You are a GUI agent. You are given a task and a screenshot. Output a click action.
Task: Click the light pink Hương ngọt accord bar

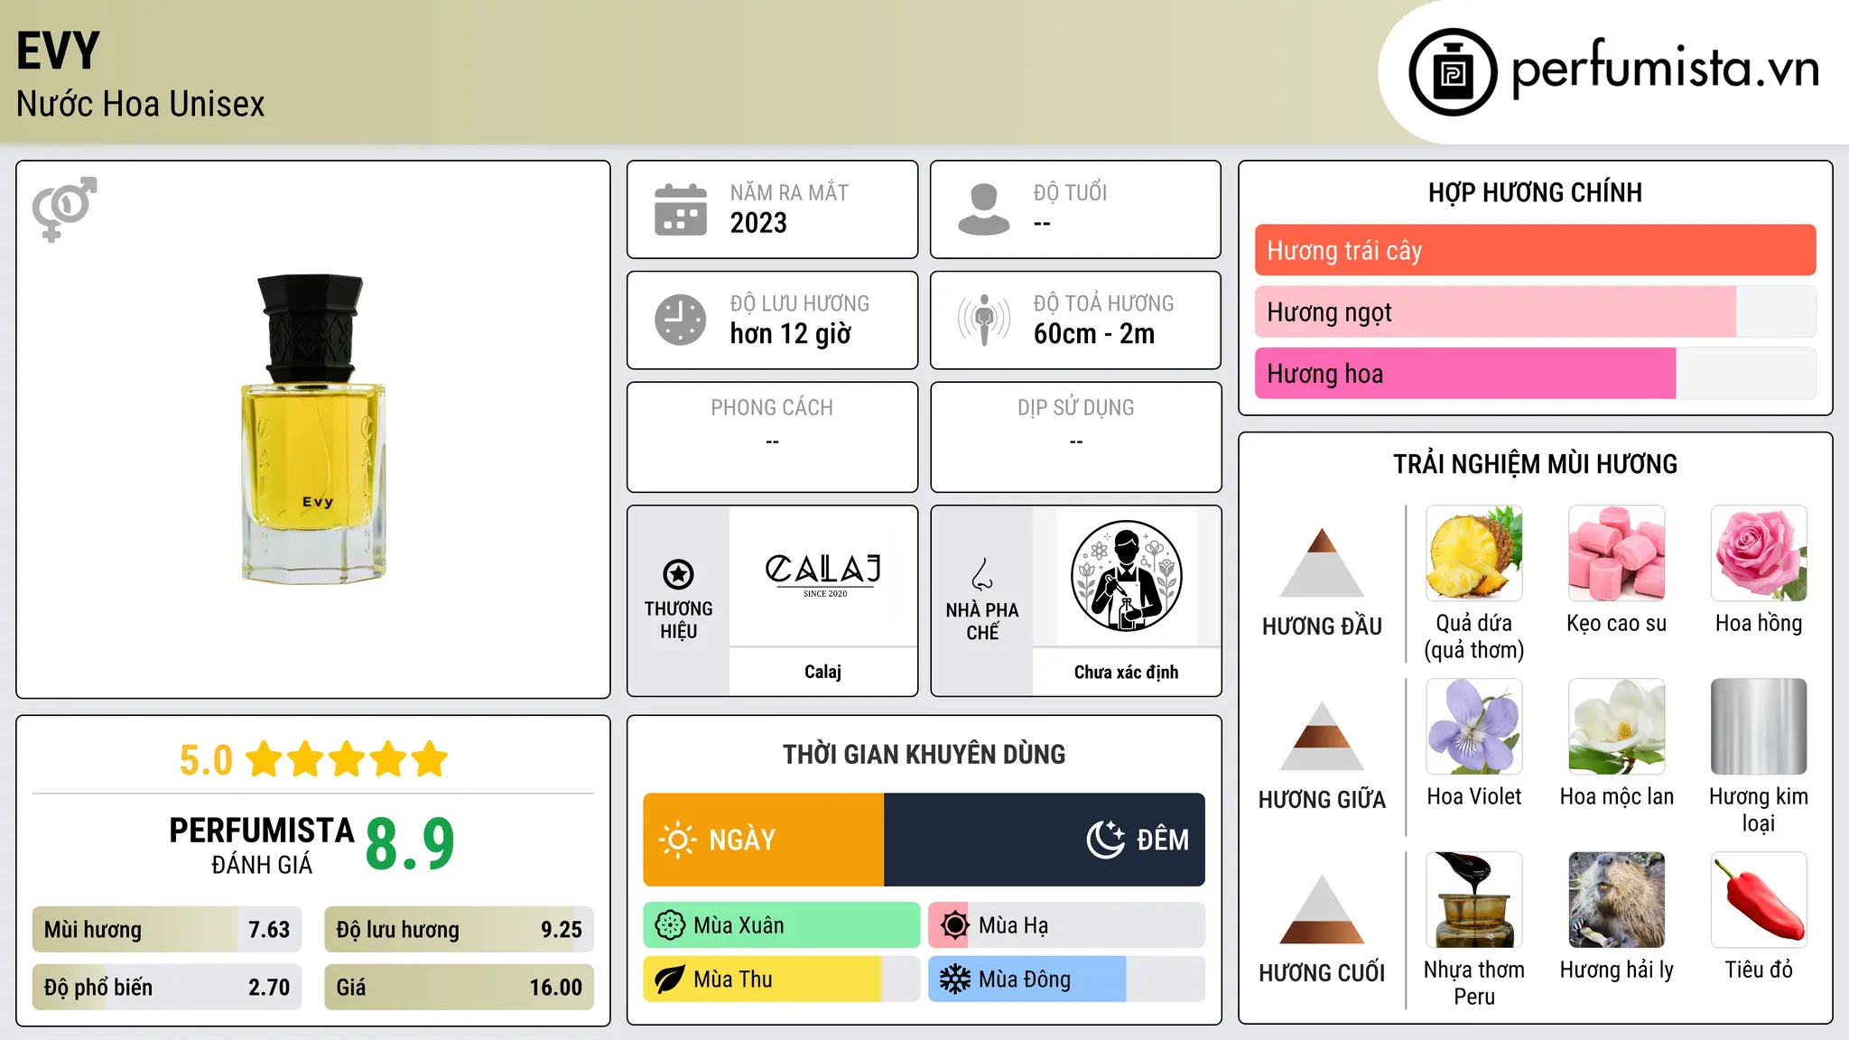click(x=1495, y=311)
